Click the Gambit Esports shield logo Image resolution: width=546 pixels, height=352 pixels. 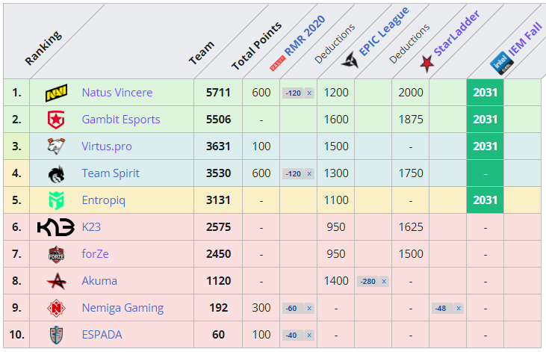pos(56,120)
